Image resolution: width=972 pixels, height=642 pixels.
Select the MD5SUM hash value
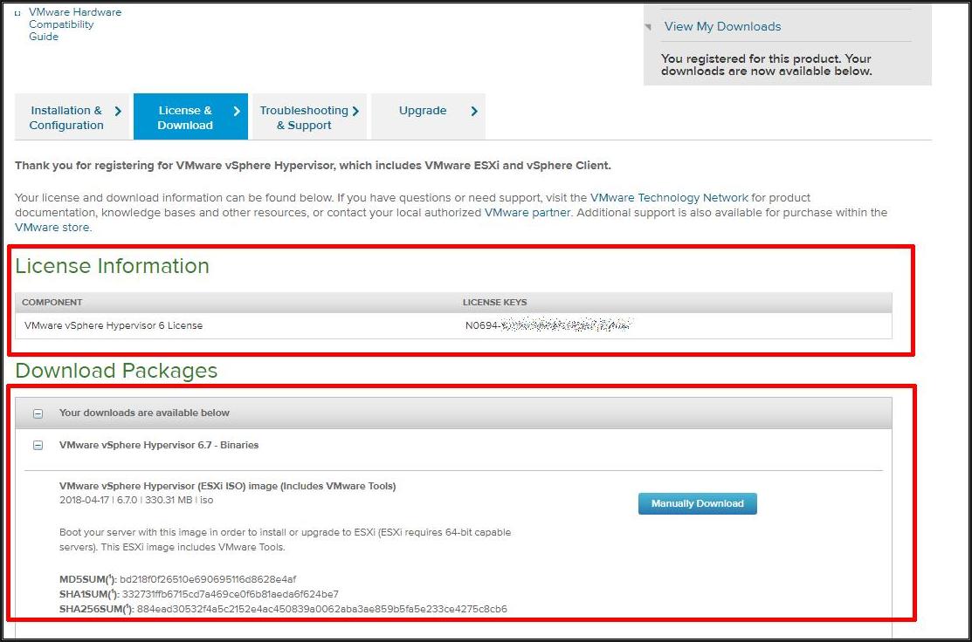click(208, 579)
